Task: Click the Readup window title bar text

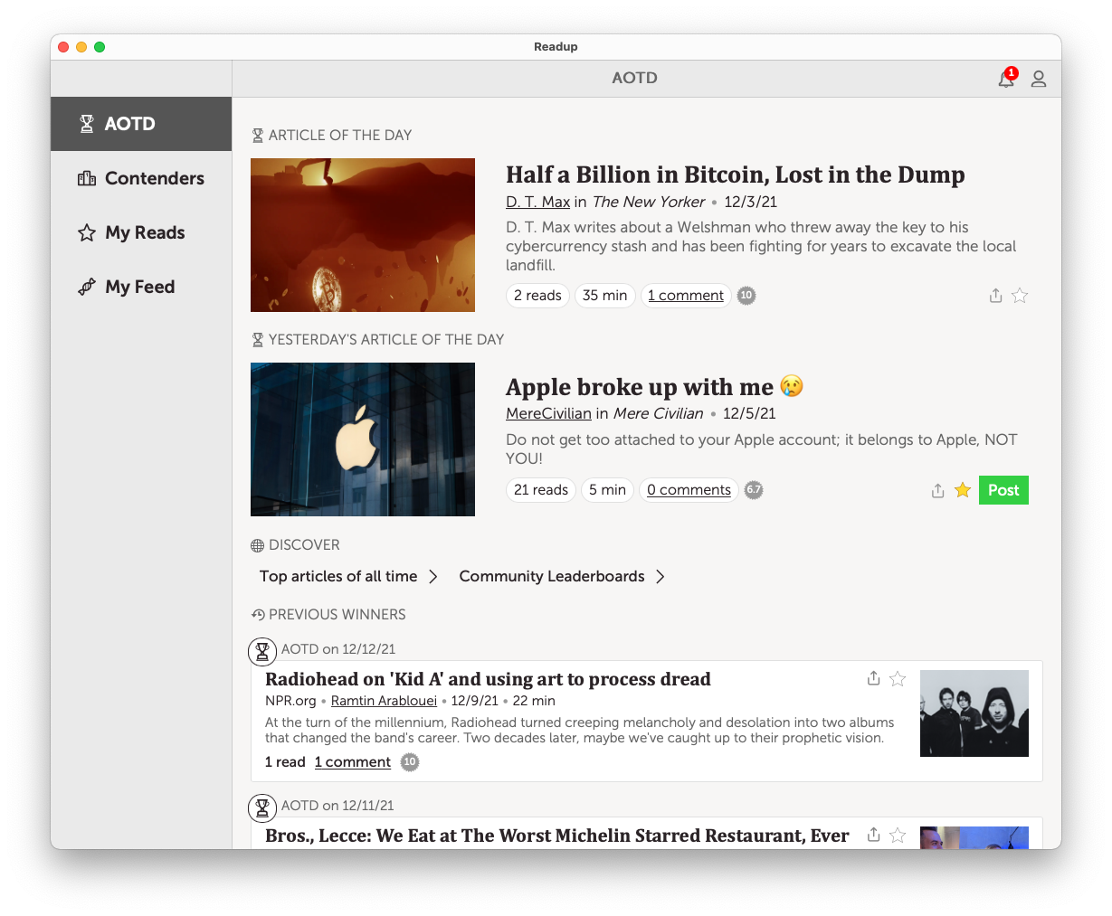Action: point(556,47)
